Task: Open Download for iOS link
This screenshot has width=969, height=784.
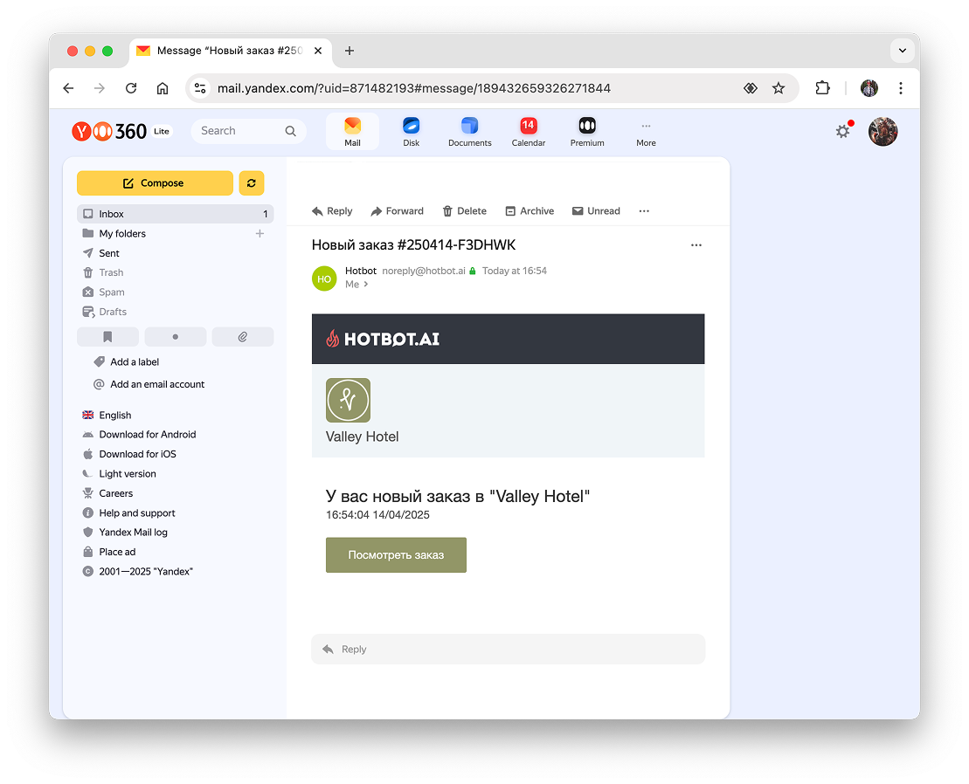Action: (x=137, y=454)
